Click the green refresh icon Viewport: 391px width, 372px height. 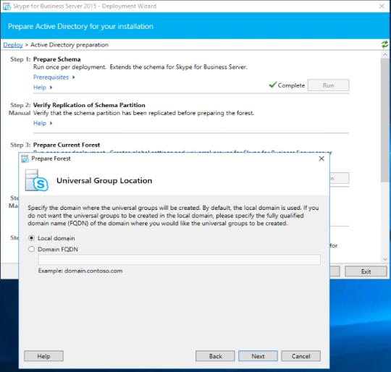384,45
